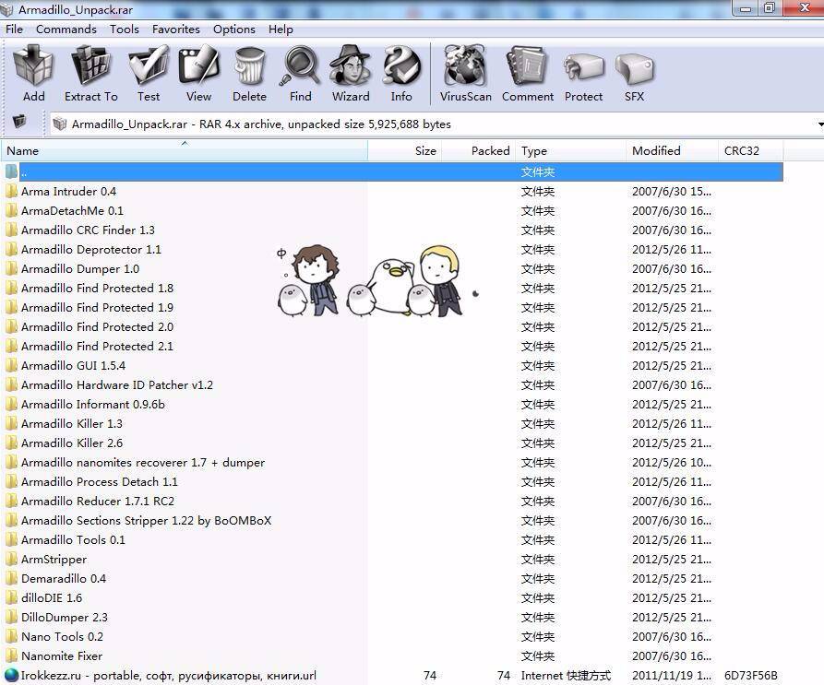Click the 6D73F56B CRC32 value
Image resolution: width=824 pixels, height=685 pixels.
tap(750, 676)
